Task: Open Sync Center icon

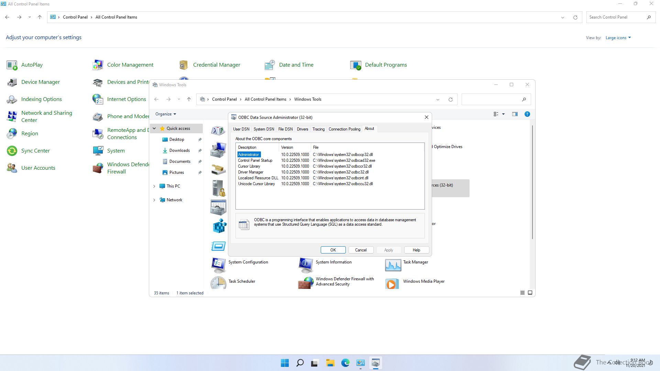Action: [12, 151]
